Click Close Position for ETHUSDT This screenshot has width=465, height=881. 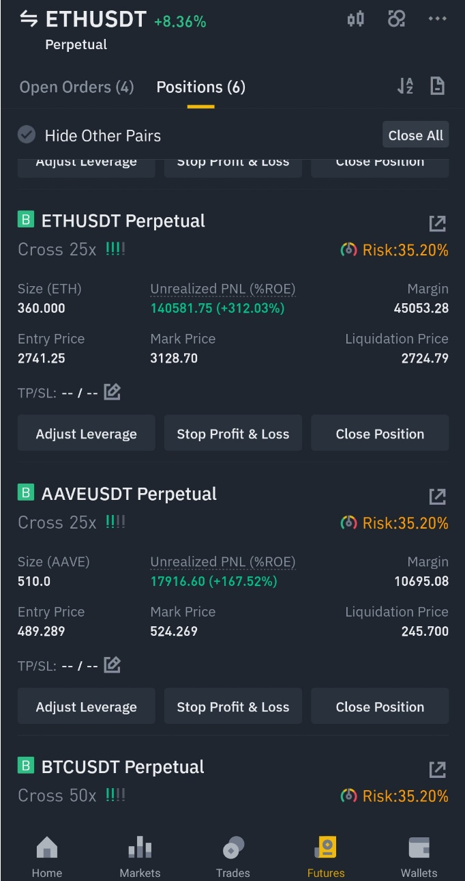coord(380,434)
